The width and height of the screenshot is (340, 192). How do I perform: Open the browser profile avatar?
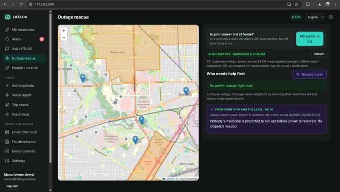click(328, 4)
